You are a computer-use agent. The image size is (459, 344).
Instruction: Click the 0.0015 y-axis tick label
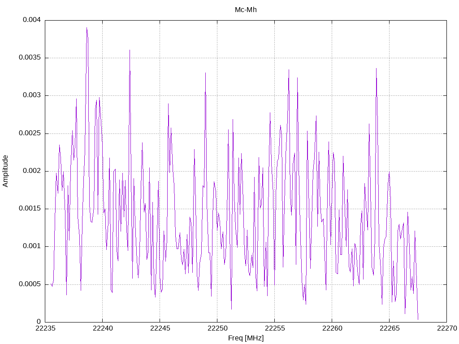[x=30, y=209]
